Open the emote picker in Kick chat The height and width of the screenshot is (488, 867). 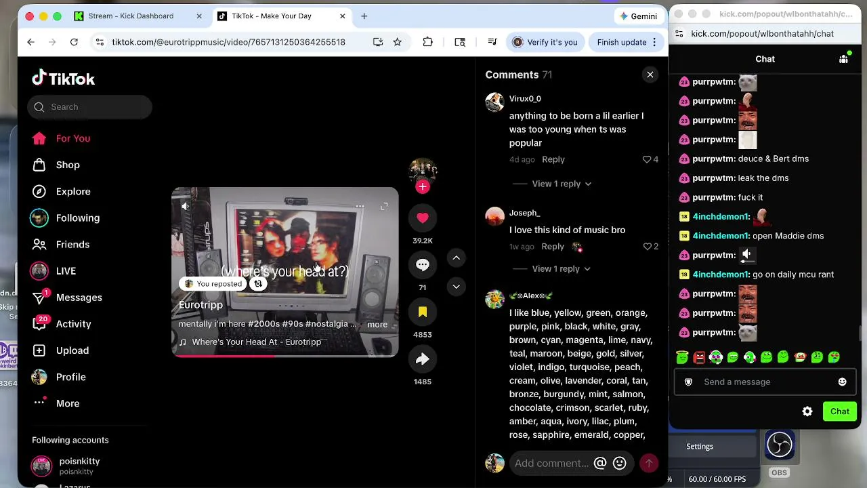[842, 382]
